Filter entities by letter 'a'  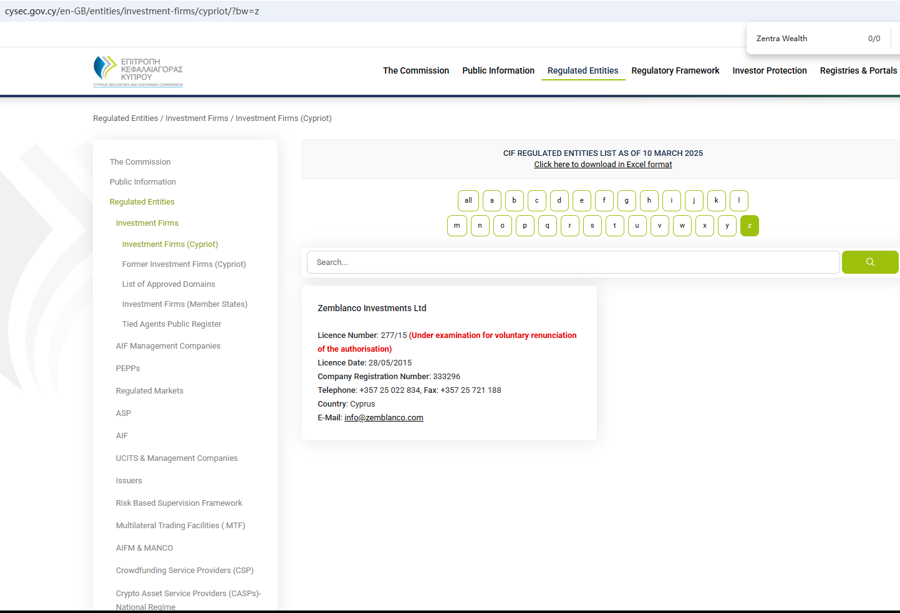coord(491,201)
